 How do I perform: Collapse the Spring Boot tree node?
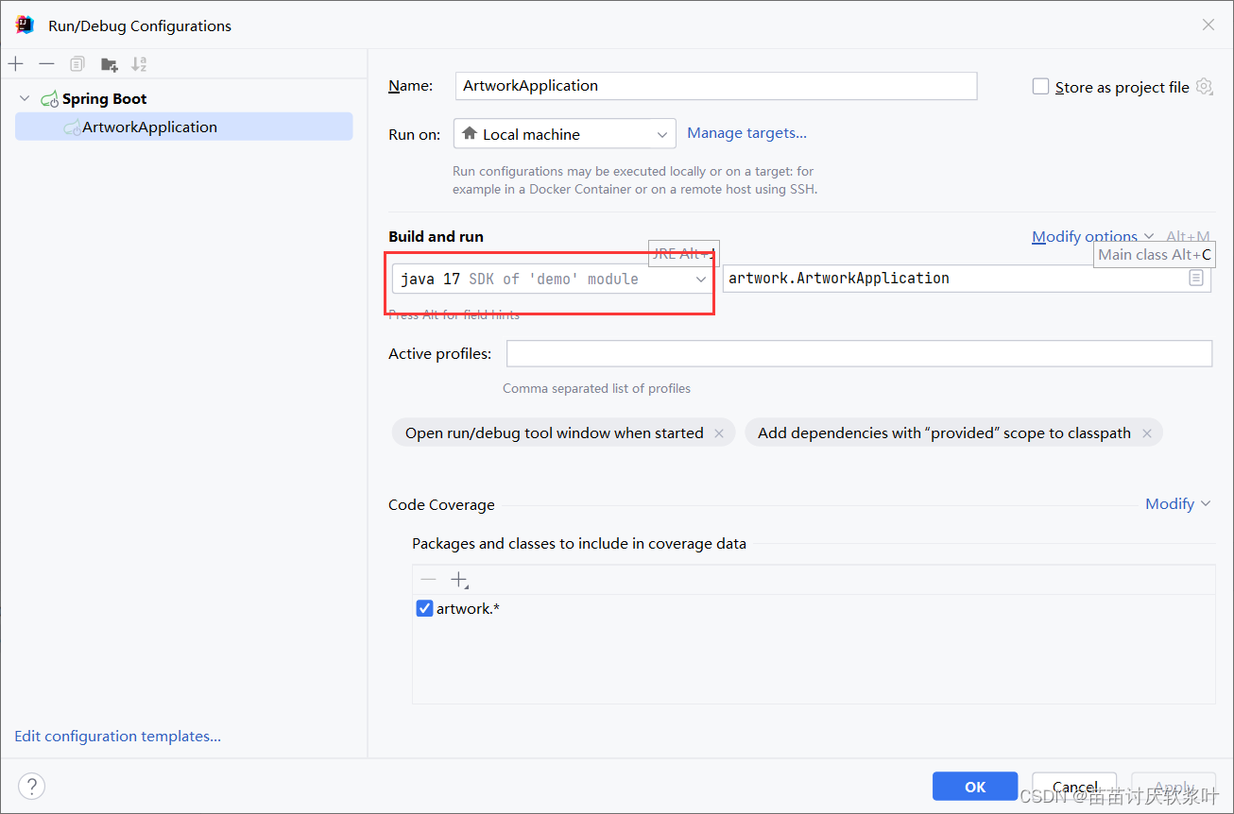pyautogui.click(x=24, y=98)
